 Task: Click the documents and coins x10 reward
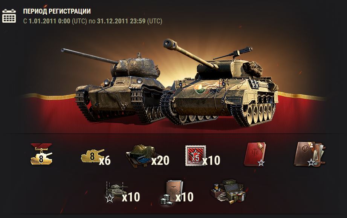coord(172,192)
